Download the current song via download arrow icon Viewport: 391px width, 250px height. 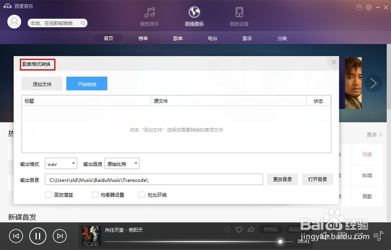click(227, 230)
